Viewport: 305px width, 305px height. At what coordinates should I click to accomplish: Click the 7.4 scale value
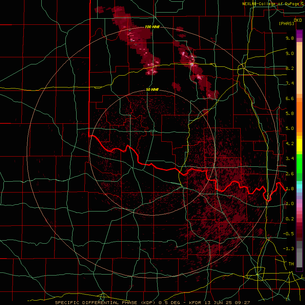tap(290, 83)
